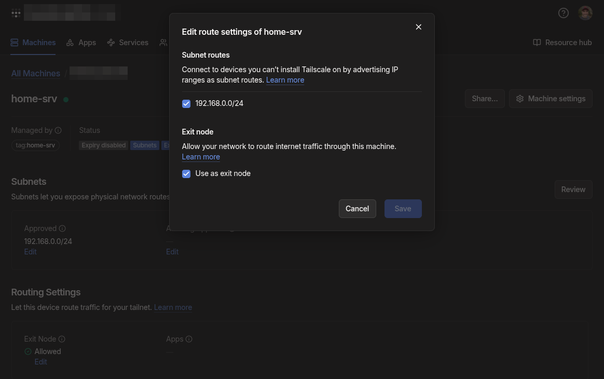Click the Managed by info icon
This screenshot has width=604, height=379.
(x=58, y=130)
